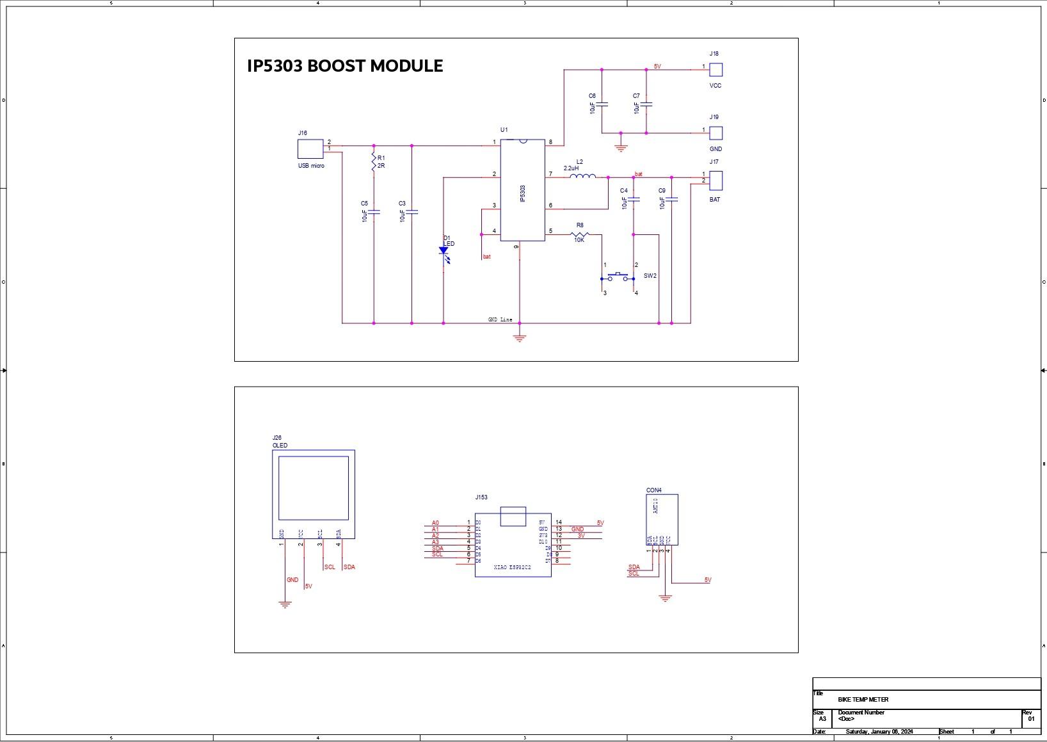The width and height of the screenshot is (1047, 742).
Task: Click the SW2 reference designator
Action: (x=650, y=276)
